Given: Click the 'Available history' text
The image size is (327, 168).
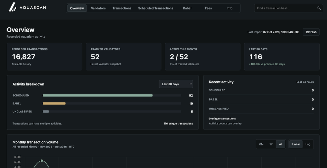Looking at the screenshot, I should 21,64.
